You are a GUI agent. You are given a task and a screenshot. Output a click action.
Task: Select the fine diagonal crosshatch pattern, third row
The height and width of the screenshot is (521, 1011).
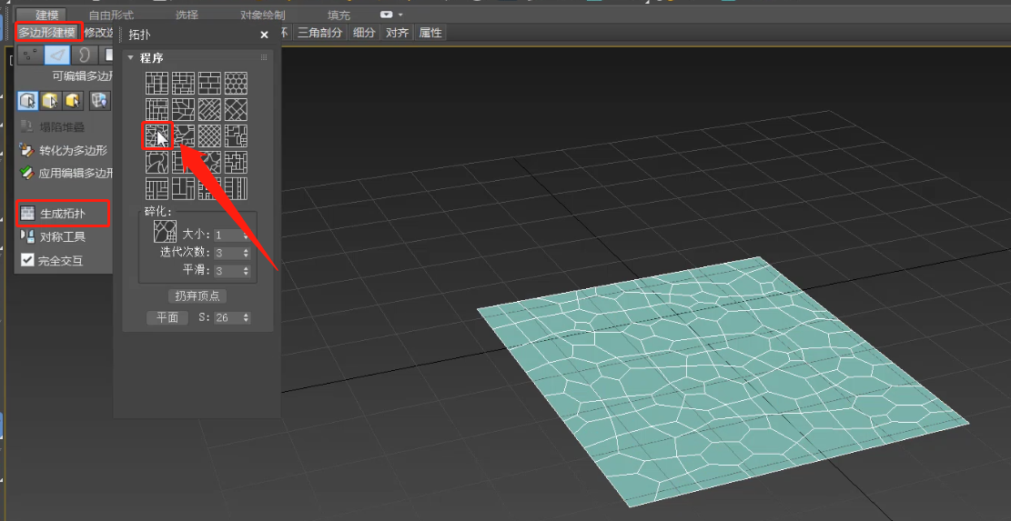coord(209,135)
